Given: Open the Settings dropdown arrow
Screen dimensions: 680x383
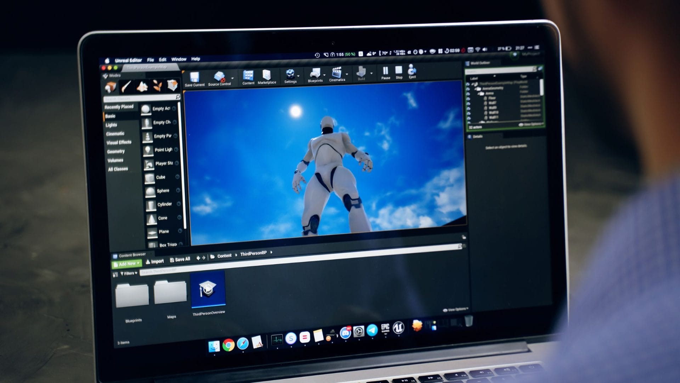Looking at the screenshot, I should [x=298, y=76].
